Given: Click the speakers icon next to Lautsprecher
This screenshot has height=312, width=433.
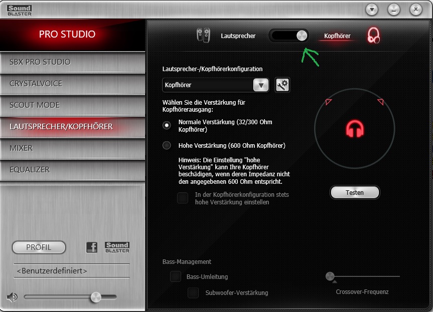Looking at the screenshot, I should point(203,35).
